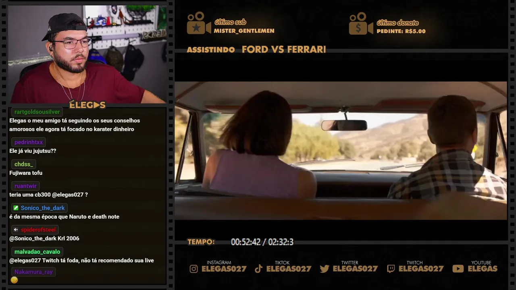The width and height of the screenshot is (516, 290).
Task: Click the Twitter bird icon
Action: [325, 269]
